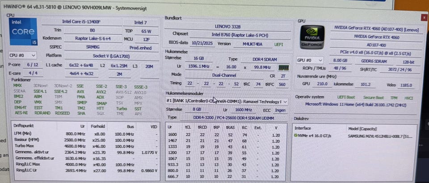Click the BIOS date 10/21/2025 field
This screenshot has height=183, width=429.
coord(202,43)
